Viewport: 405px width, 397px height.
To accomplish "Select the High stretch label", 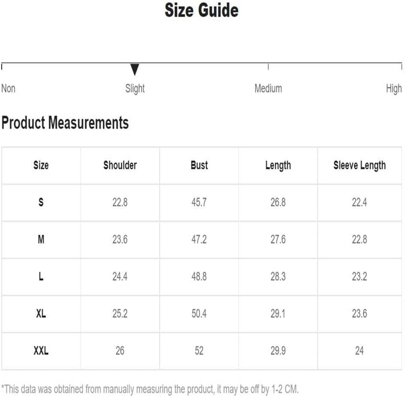I will (x=394, y=89).
